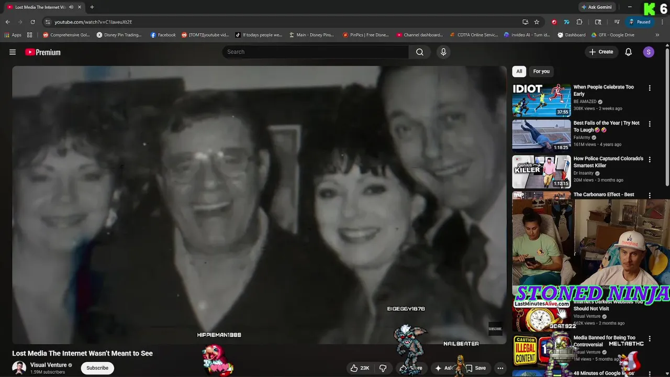
Task: Open options for 'How Police Captured Colorado's Smartest Killer'
Action: (x=650, y=159)
